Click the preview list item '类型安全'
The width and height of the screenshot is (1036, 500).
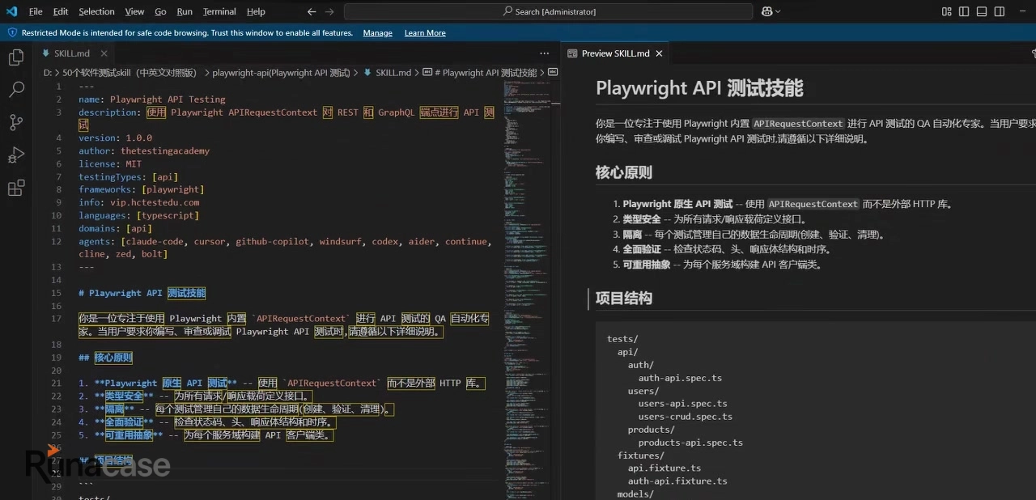click(x=642, y=219)
